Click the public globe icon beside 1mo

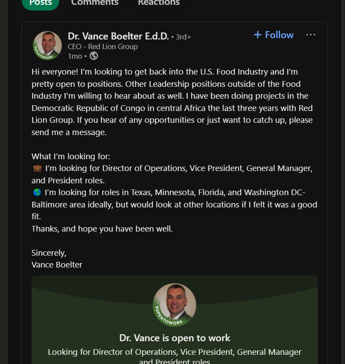tap(94, 56)
